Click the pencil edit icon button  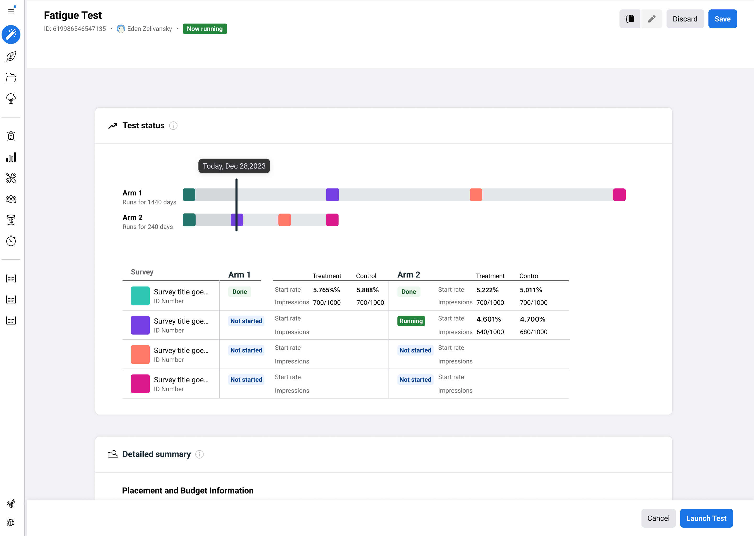(651, 19)
